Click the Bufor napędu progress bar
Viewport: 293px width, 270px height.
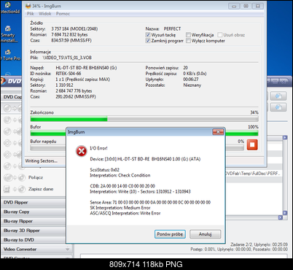pos(137,147)
